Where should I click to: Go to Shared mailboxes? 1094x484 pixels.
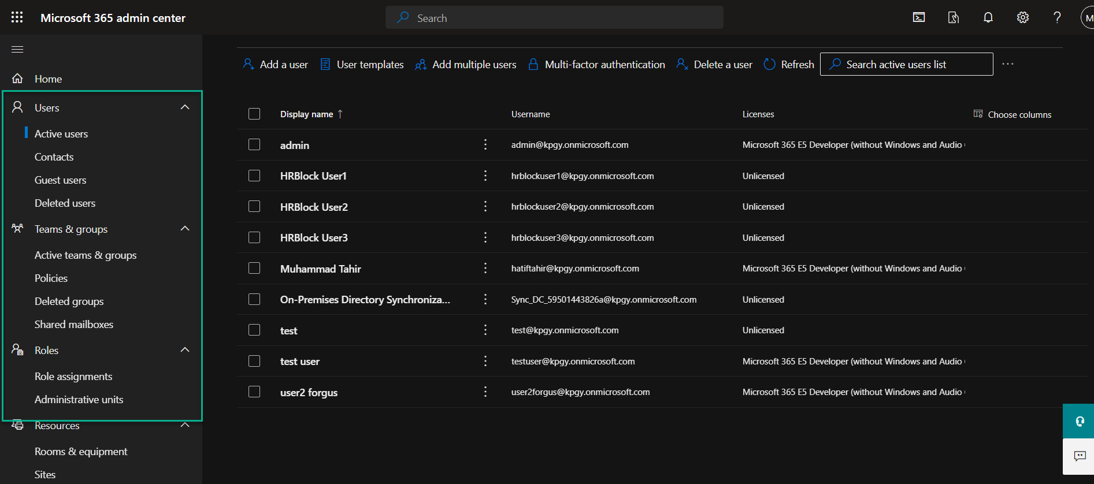(x=74, y=324)
